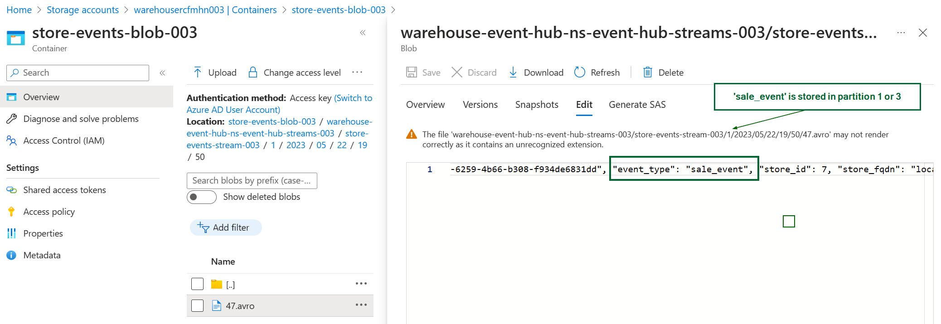Click the store-events-blob-003 container icon
This screenshot has width=941, height=324.
(16, 38)
